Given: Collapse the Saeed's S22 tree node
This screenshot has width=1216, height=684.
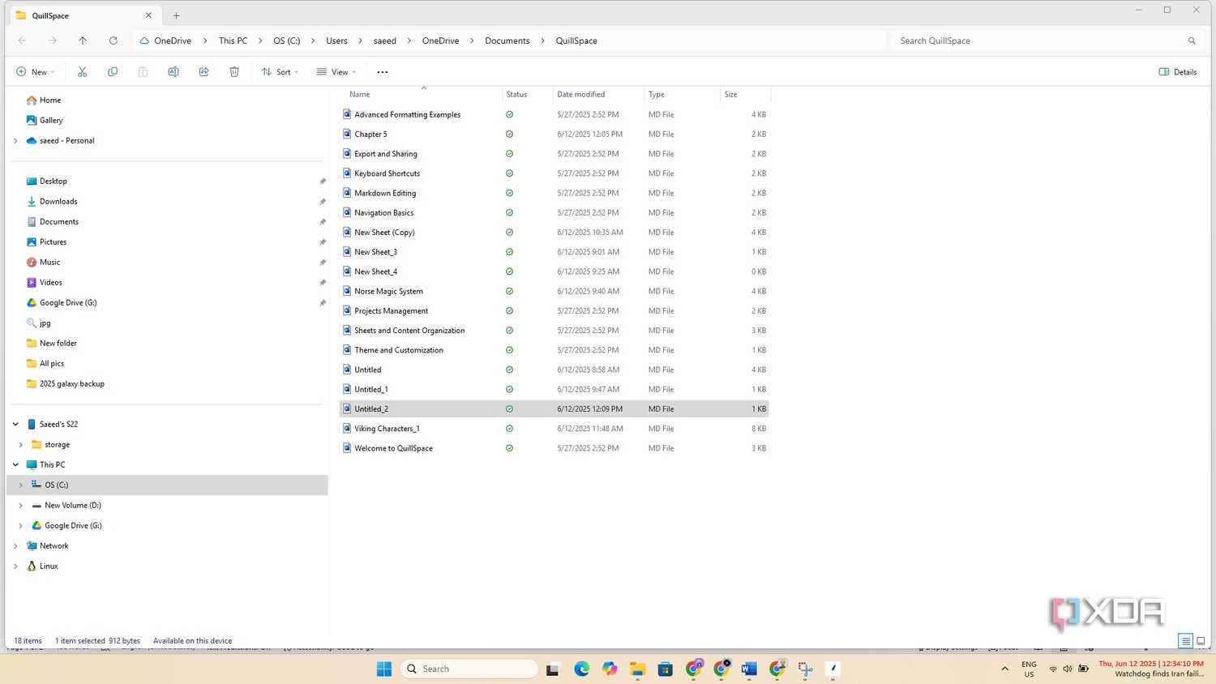Looking at the screenshot, I should click(15, 425).
